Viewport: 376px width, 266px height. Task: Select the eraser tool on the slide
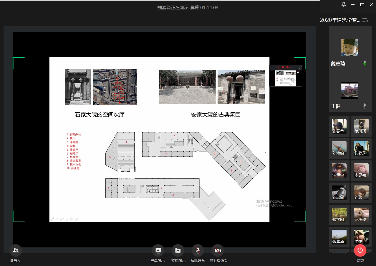[x=67, y=219]
